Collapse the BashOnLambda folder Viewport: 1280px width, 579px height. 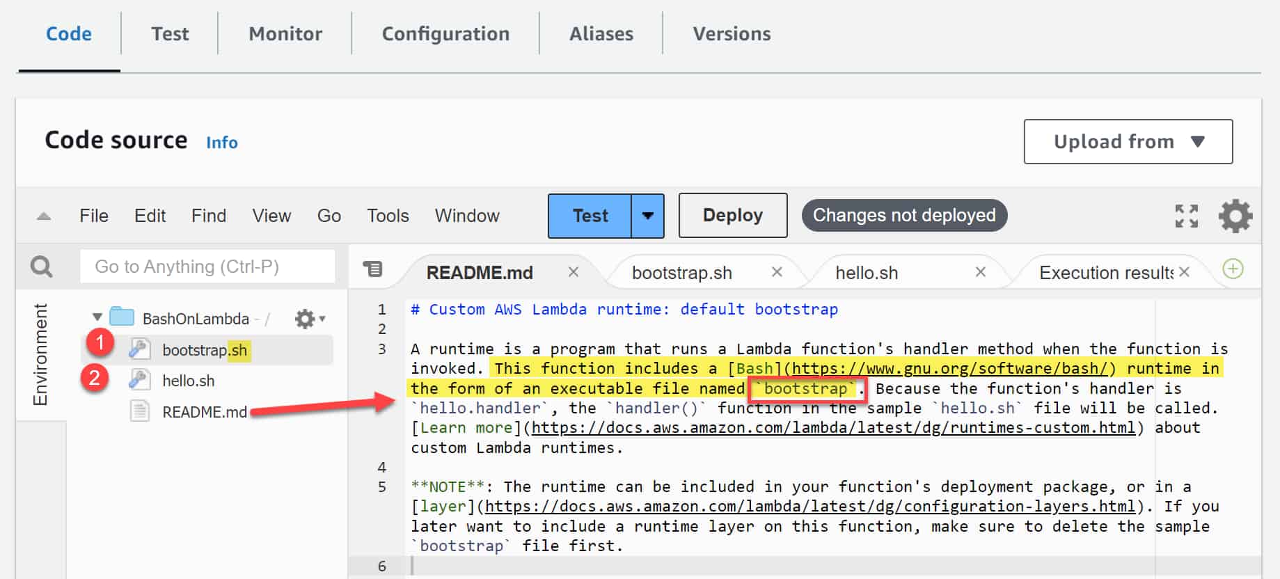pyautogui.click(x=97, y=317)
